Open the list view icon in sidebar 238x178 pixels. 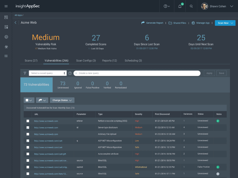(6, 56)
